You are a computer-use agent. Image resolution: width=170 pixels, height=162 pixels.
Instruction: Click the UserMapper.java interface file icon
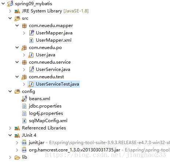click(32, 33)
